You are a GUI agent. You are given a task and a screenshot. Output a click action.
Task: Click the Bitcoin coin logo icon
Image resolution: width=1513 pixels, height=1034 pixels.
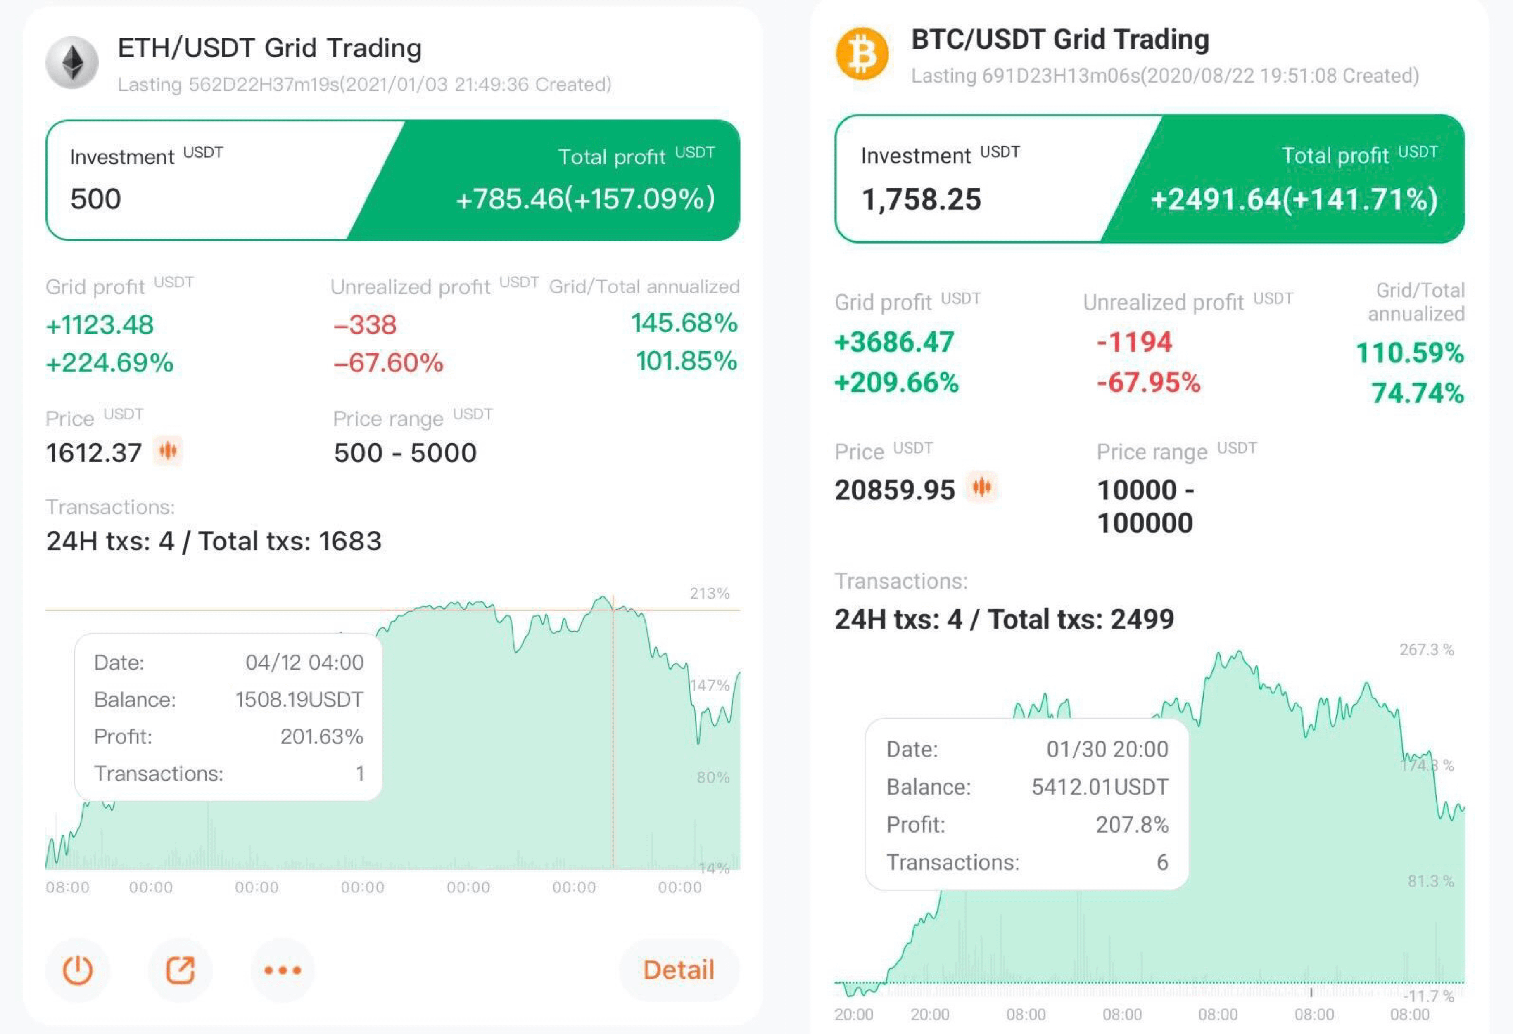coord(862,53)
